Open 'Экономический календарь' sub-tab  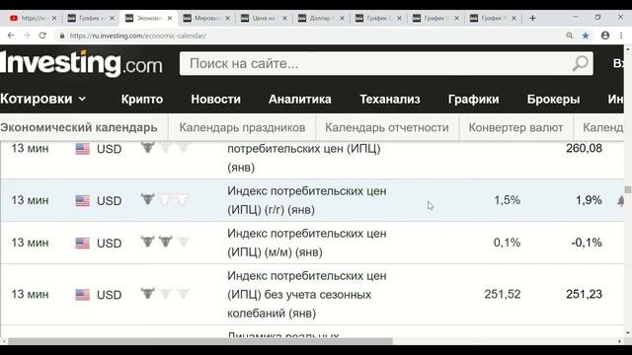(x=79, y=127)
